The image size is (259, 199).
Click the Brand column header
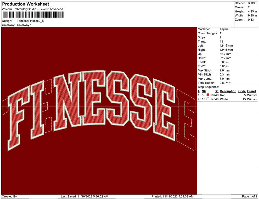pyautogui.click(x=251, y=91)
